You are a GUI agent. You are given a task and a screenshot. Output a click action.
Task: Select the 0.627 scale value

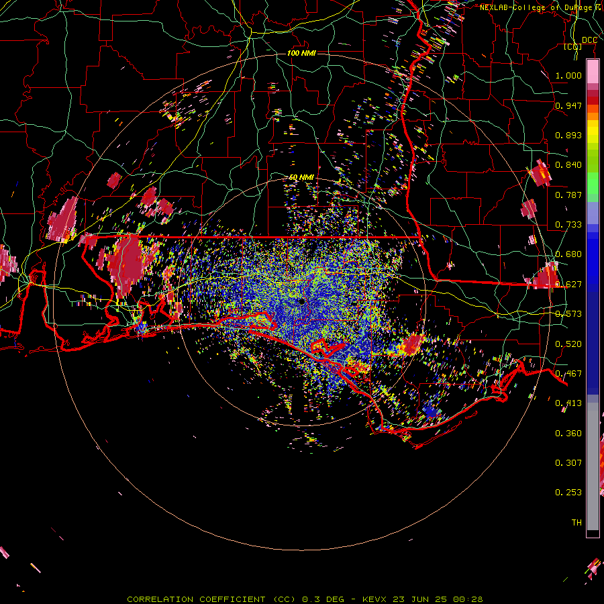568,285
